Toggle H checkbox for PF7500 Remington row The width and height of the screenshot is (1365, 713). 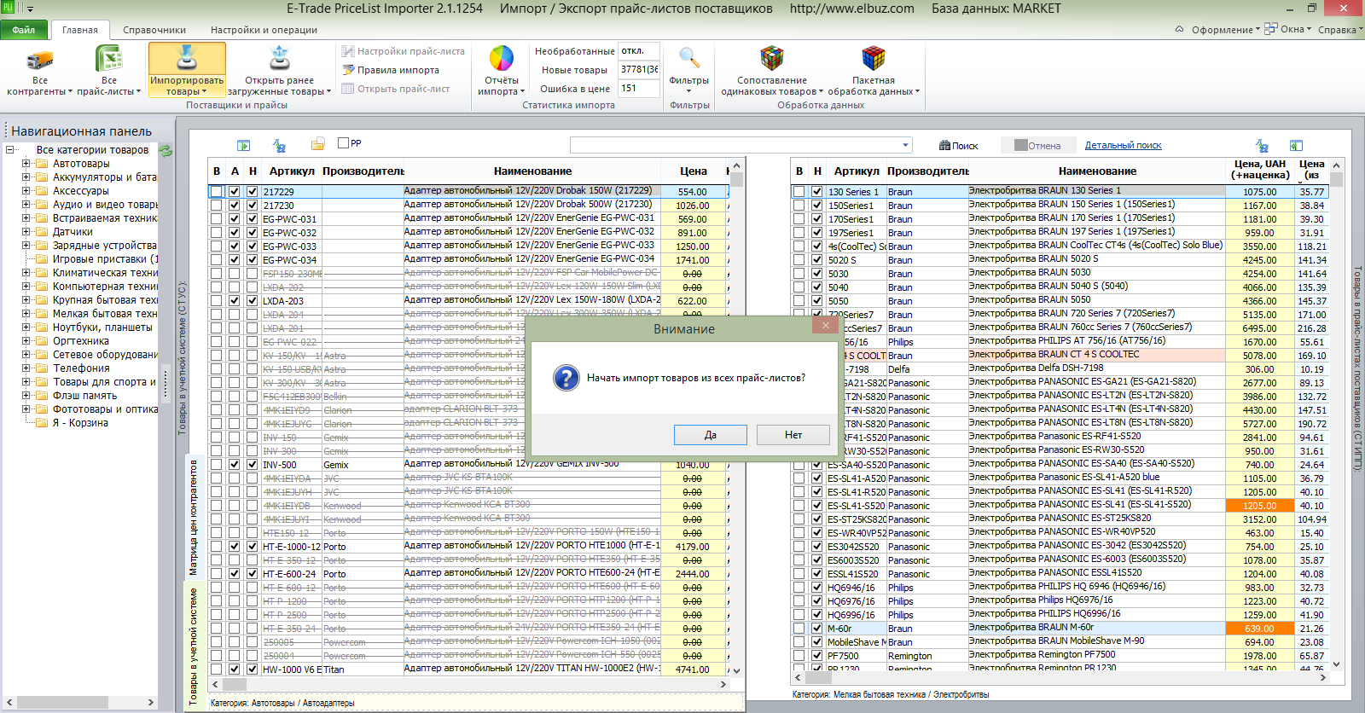coord(817,656)
